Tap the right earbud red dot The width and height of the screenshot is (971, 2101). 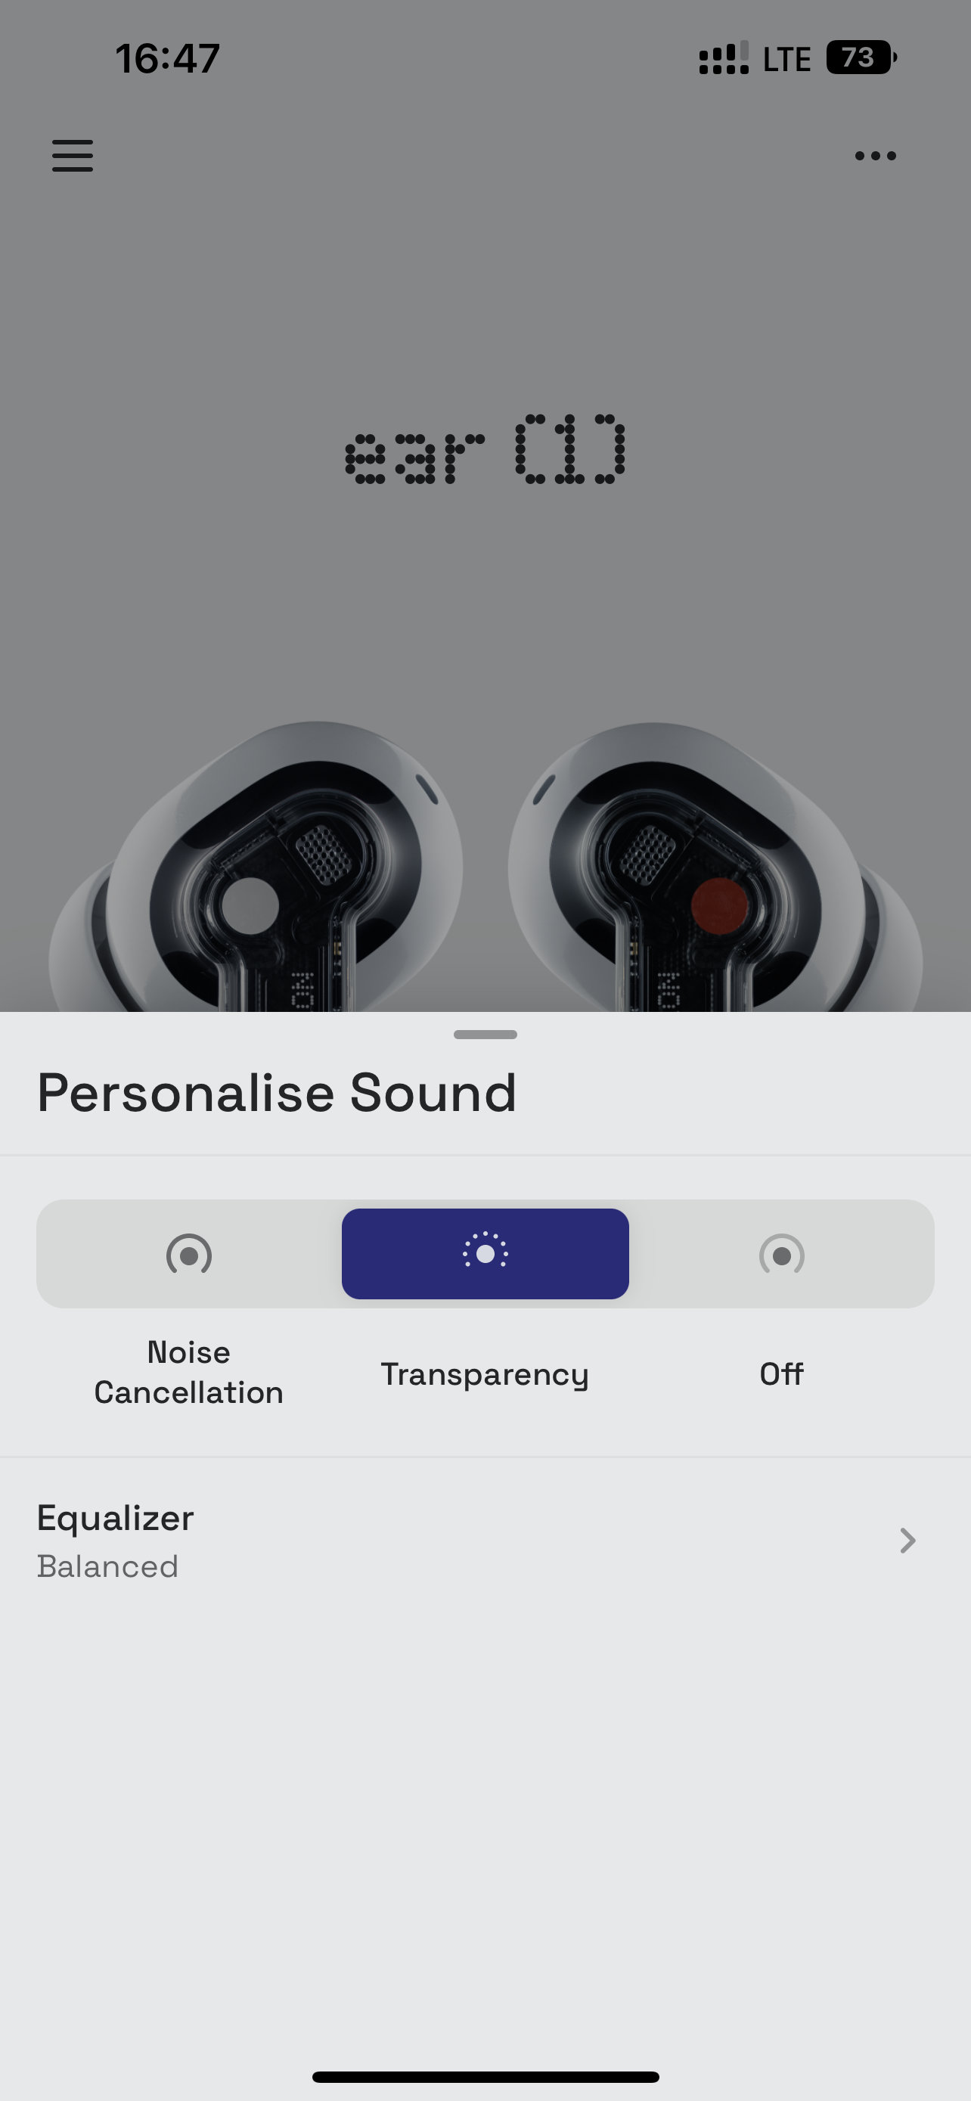[719, 905]
